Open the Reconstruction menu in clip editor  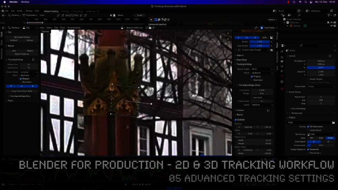(74, 28)
